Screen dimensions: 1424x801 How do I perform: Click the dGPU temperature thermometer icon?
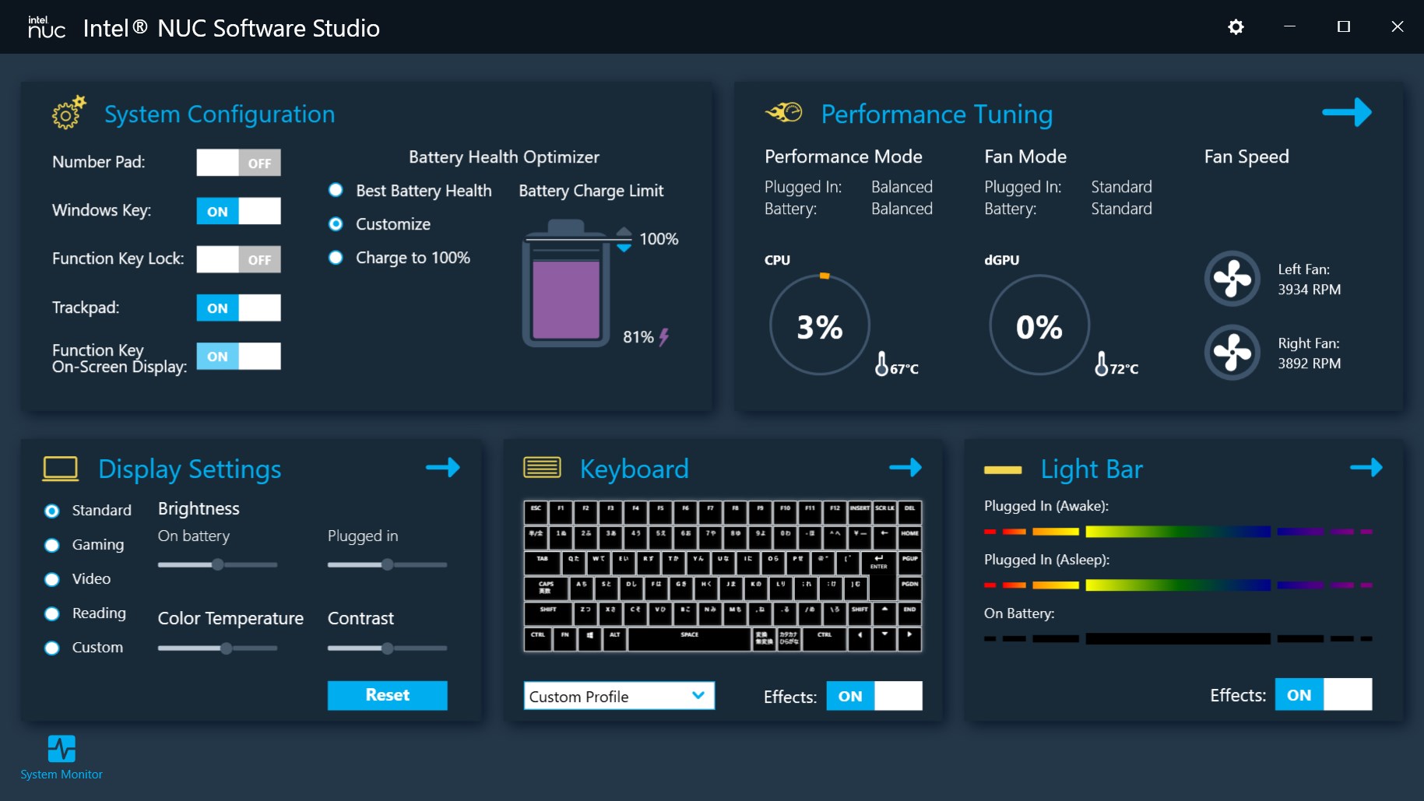(x=1101, y=364)
